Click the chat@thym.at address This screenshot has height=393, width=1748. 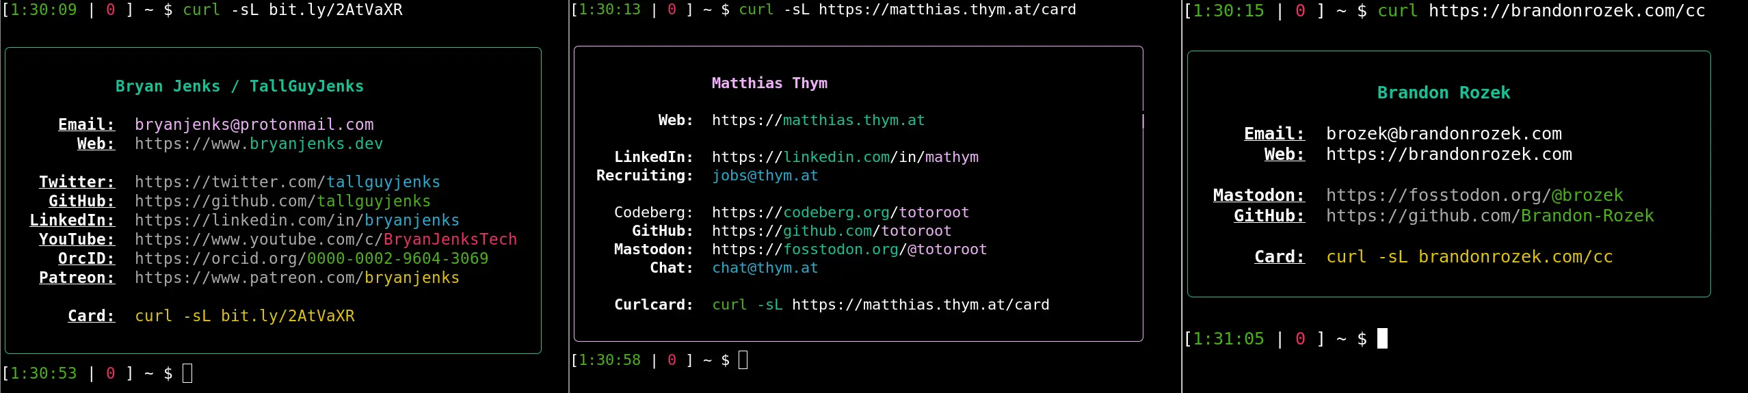click(x=765, y=268)
